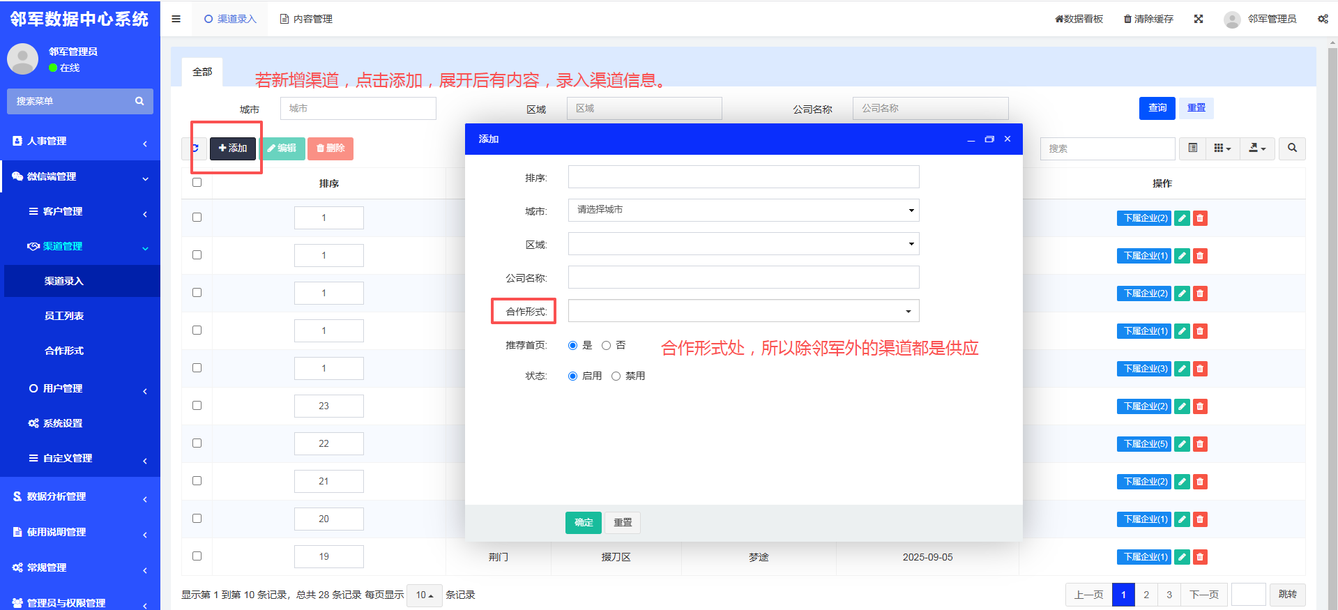Switch to the 渠道录入 top tab
Viewport: 1338px width, 610px height.
(230, 19)
